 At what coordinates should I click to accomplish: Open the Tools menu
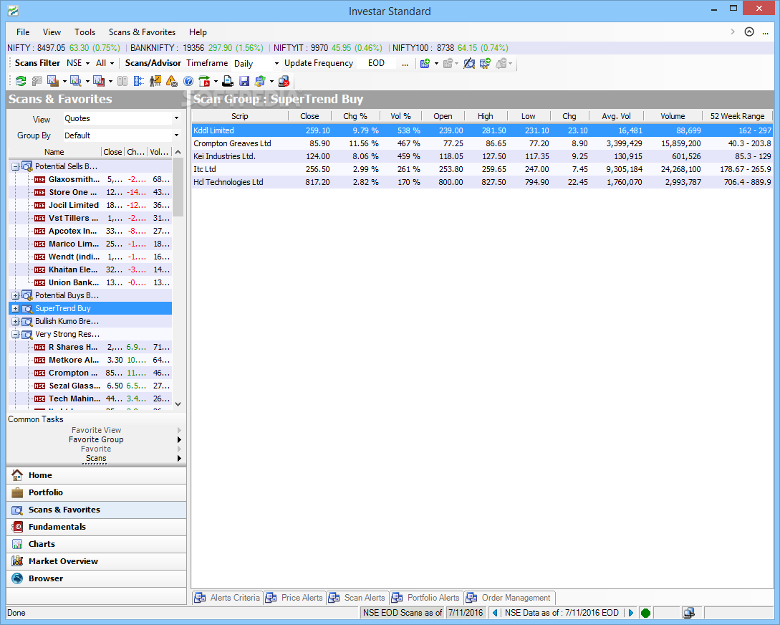coord(85,32)
